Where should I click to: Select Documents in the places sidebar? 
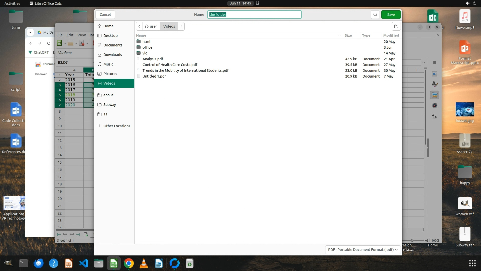point(113,45)
